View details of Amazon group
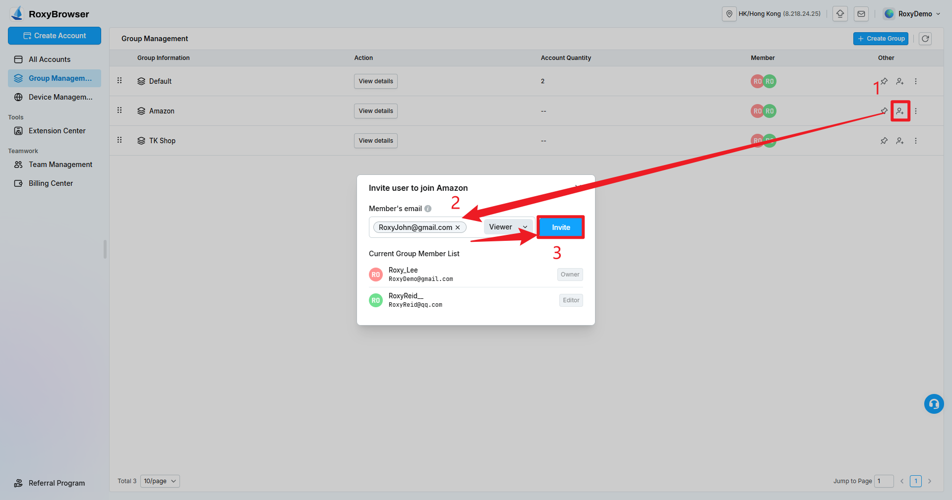952x500 pixels. click(x=376, y=111)
